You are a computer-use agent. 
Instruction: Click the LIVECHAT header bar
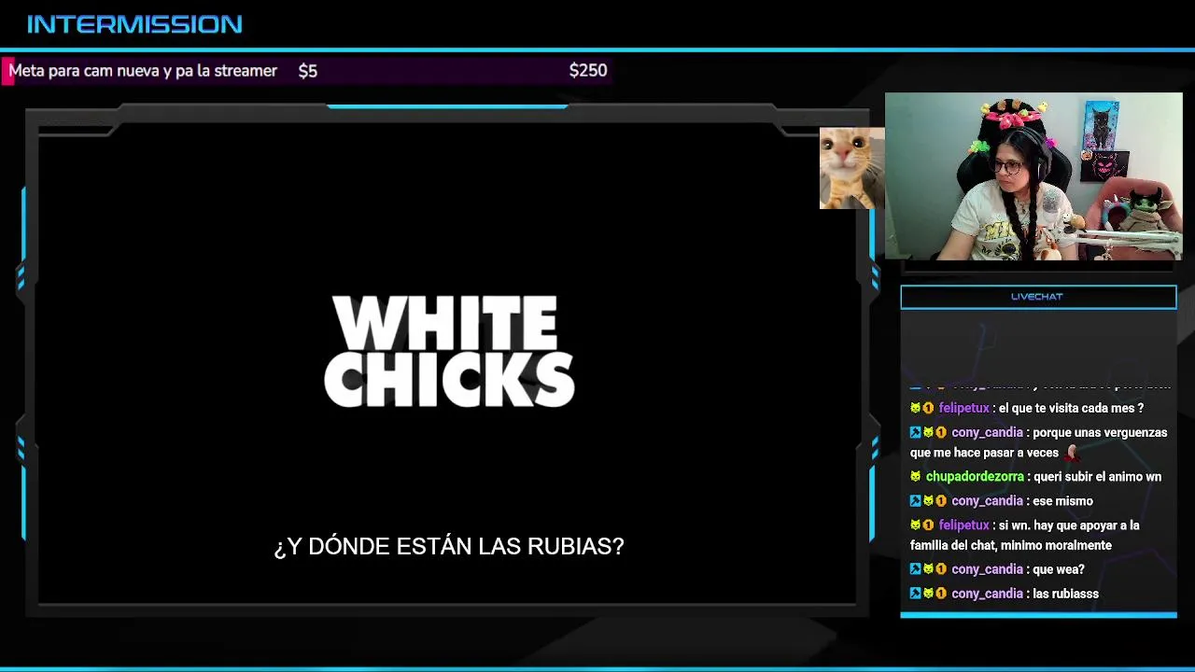(1038, 297)
